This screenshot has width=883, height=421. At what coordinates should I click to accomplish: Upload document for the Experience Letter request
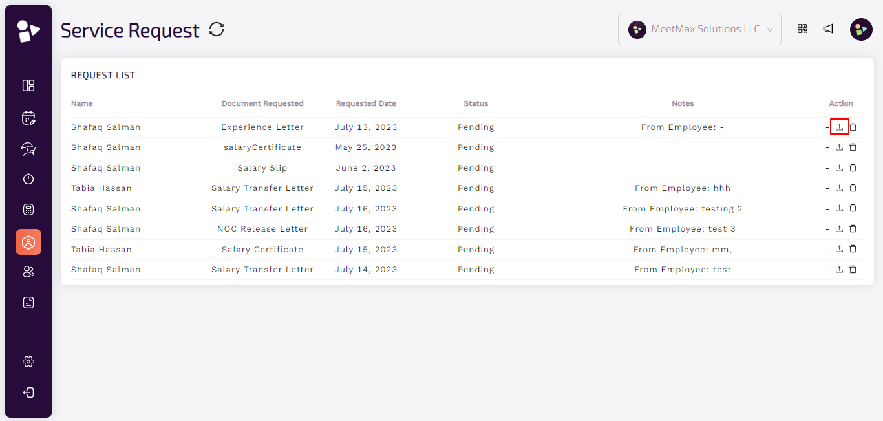[x=839, y=127]
